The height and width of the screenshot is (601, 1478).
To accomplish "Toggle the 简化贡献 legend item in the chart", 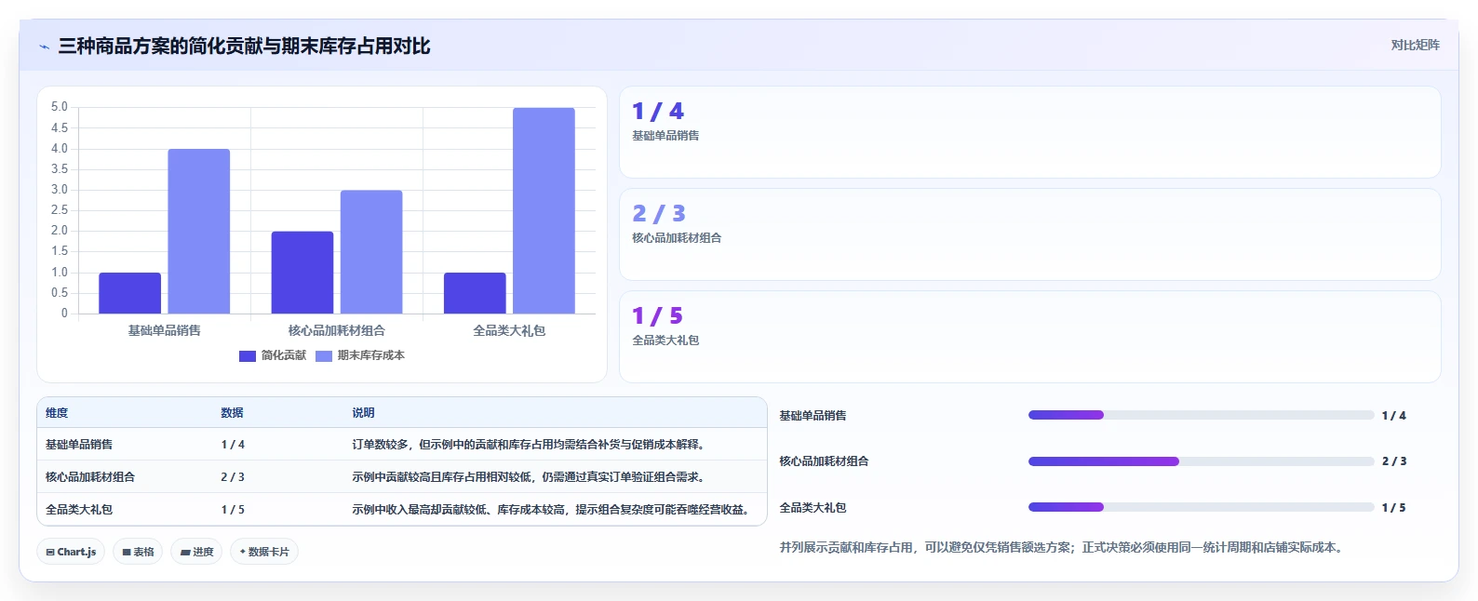I will click(x=273, y=355).
